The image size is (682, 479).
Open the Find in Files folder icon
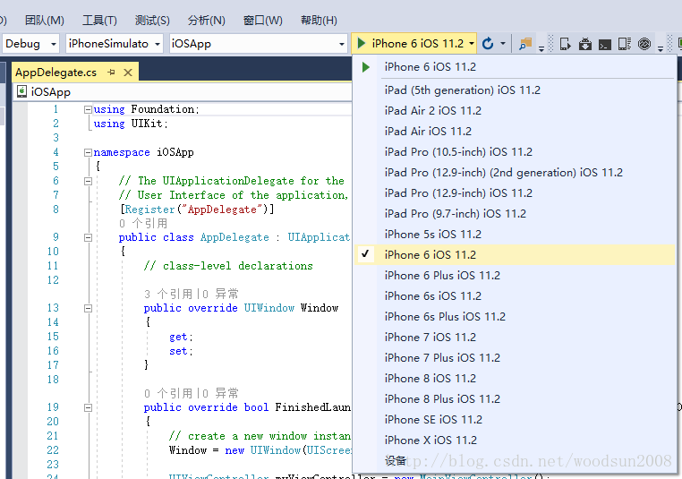(525, 44)
